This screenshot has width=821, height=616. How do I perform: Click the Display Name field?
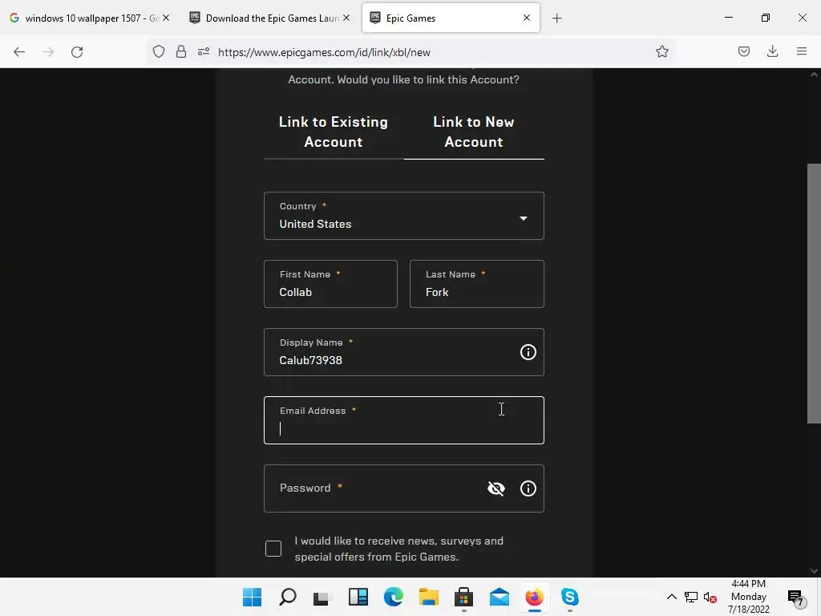404,352
